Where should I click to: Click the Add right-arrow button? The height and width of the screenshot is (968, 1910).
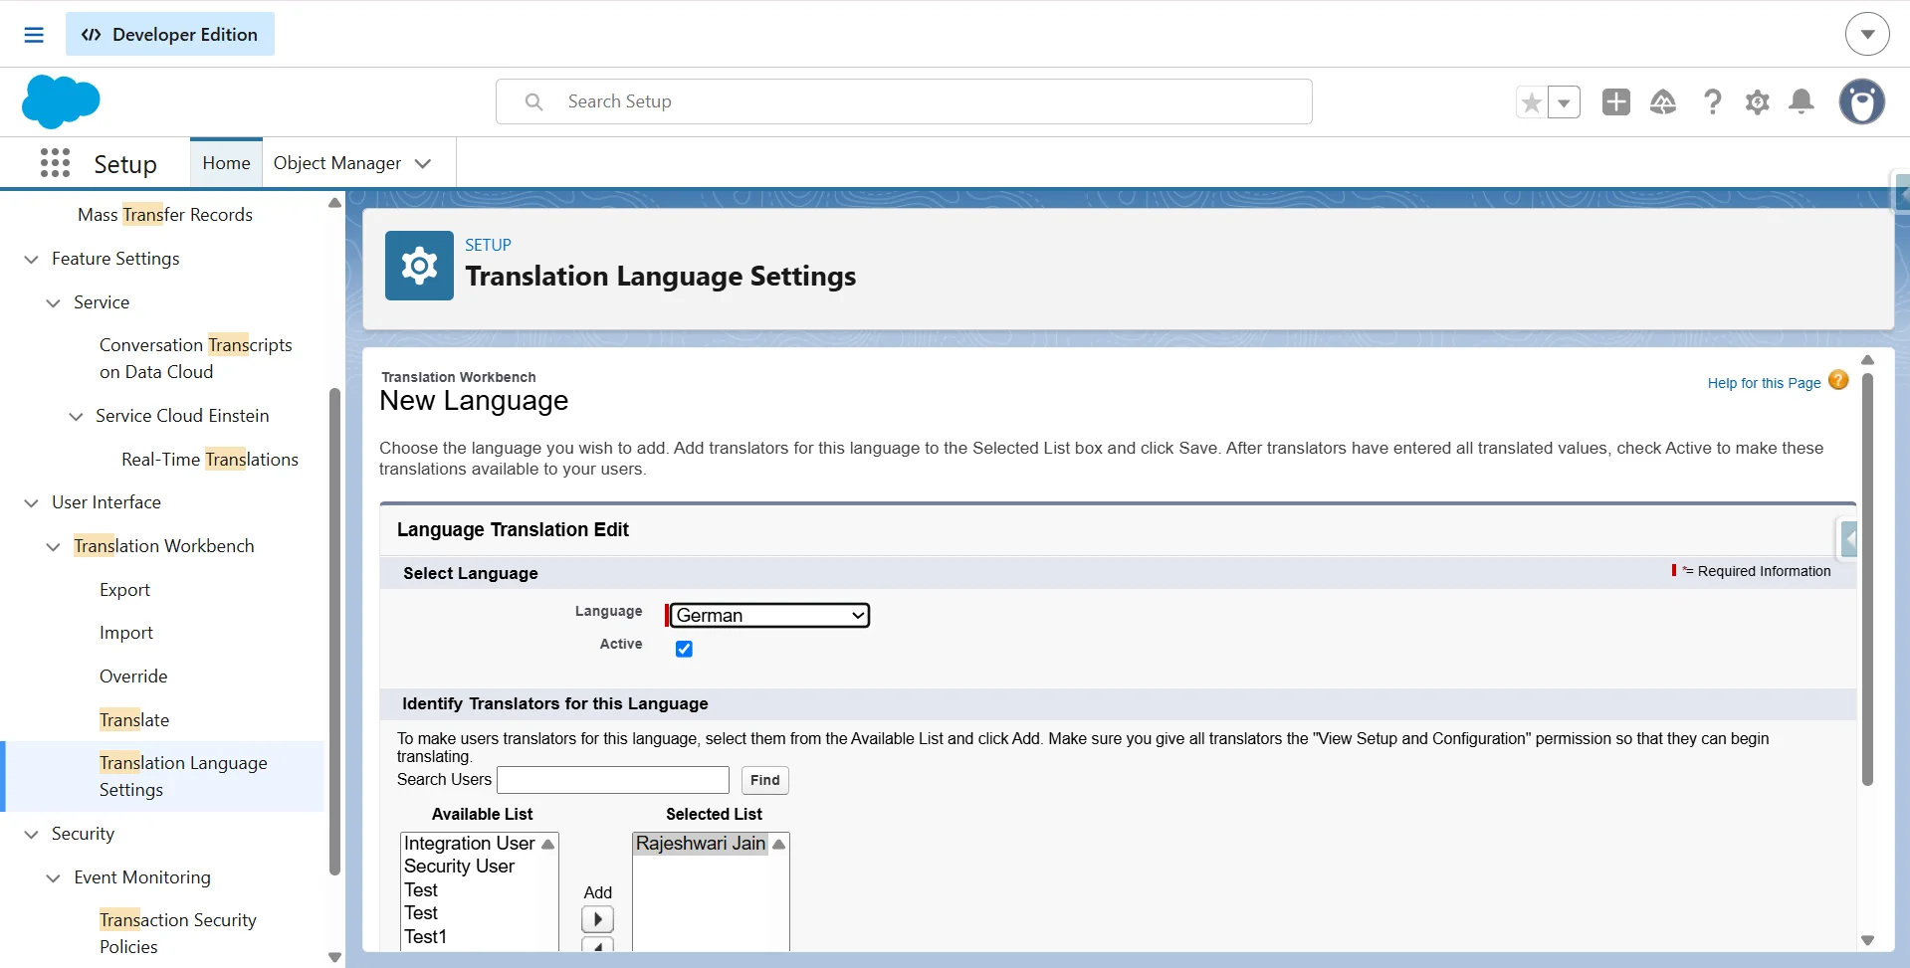pyautogui.click(x=597, y=919)
